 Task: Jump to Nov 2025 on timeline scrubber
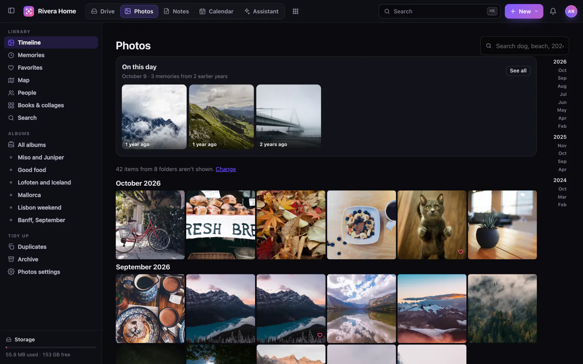pyautogui.click(x=562, y=146)
